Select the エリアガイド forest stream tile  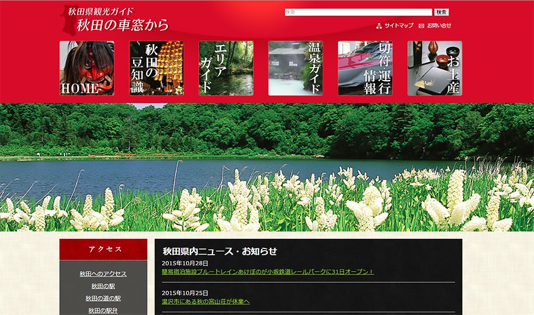click(226, 68)
